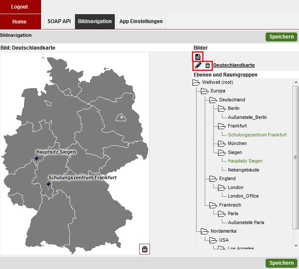This screenshot has height=269, width=299.
Task: Select Hauptsitz Siegen in the tree
Action: tap(245, 161)
